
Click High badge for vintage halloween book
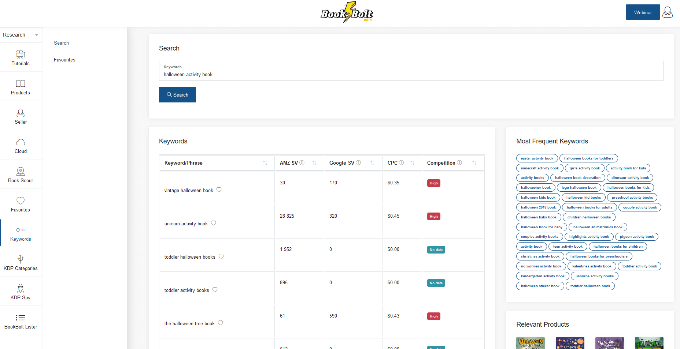[433, 183]
